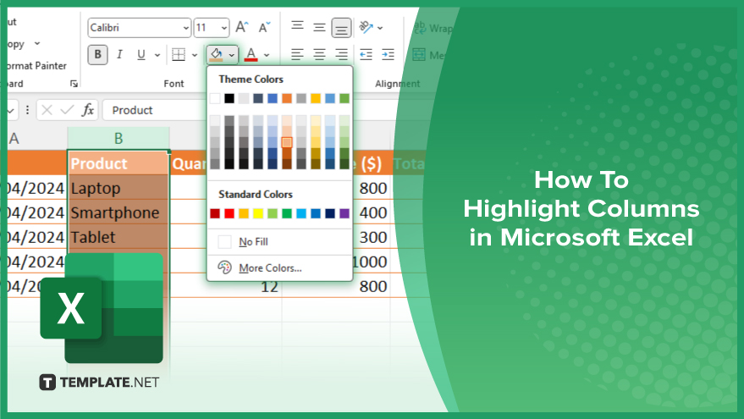Viewport: 744px width, 419px height.
Task: Expand Font Color dropdown arrow
Action: [x=267, y=55]
